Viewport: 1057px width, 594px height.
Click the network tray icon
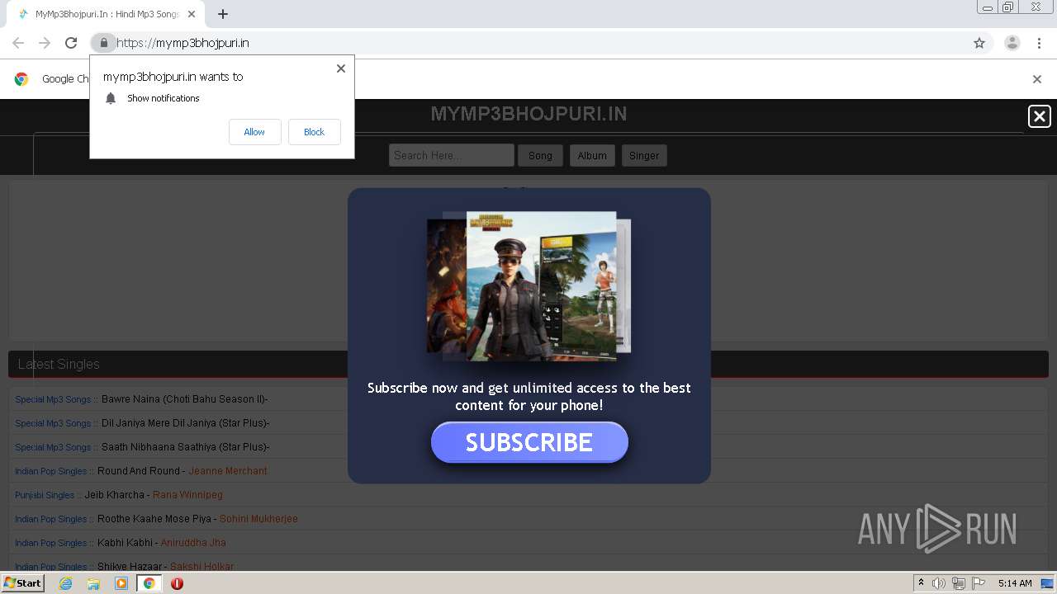(959, 583)
